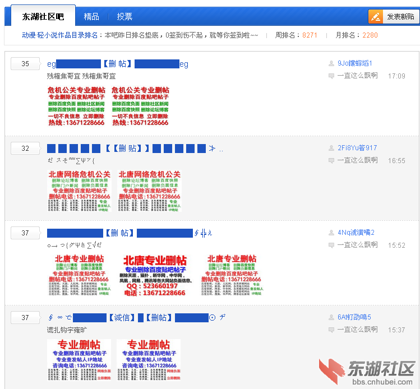Click the 16:55 timestamp

[396, 161]
